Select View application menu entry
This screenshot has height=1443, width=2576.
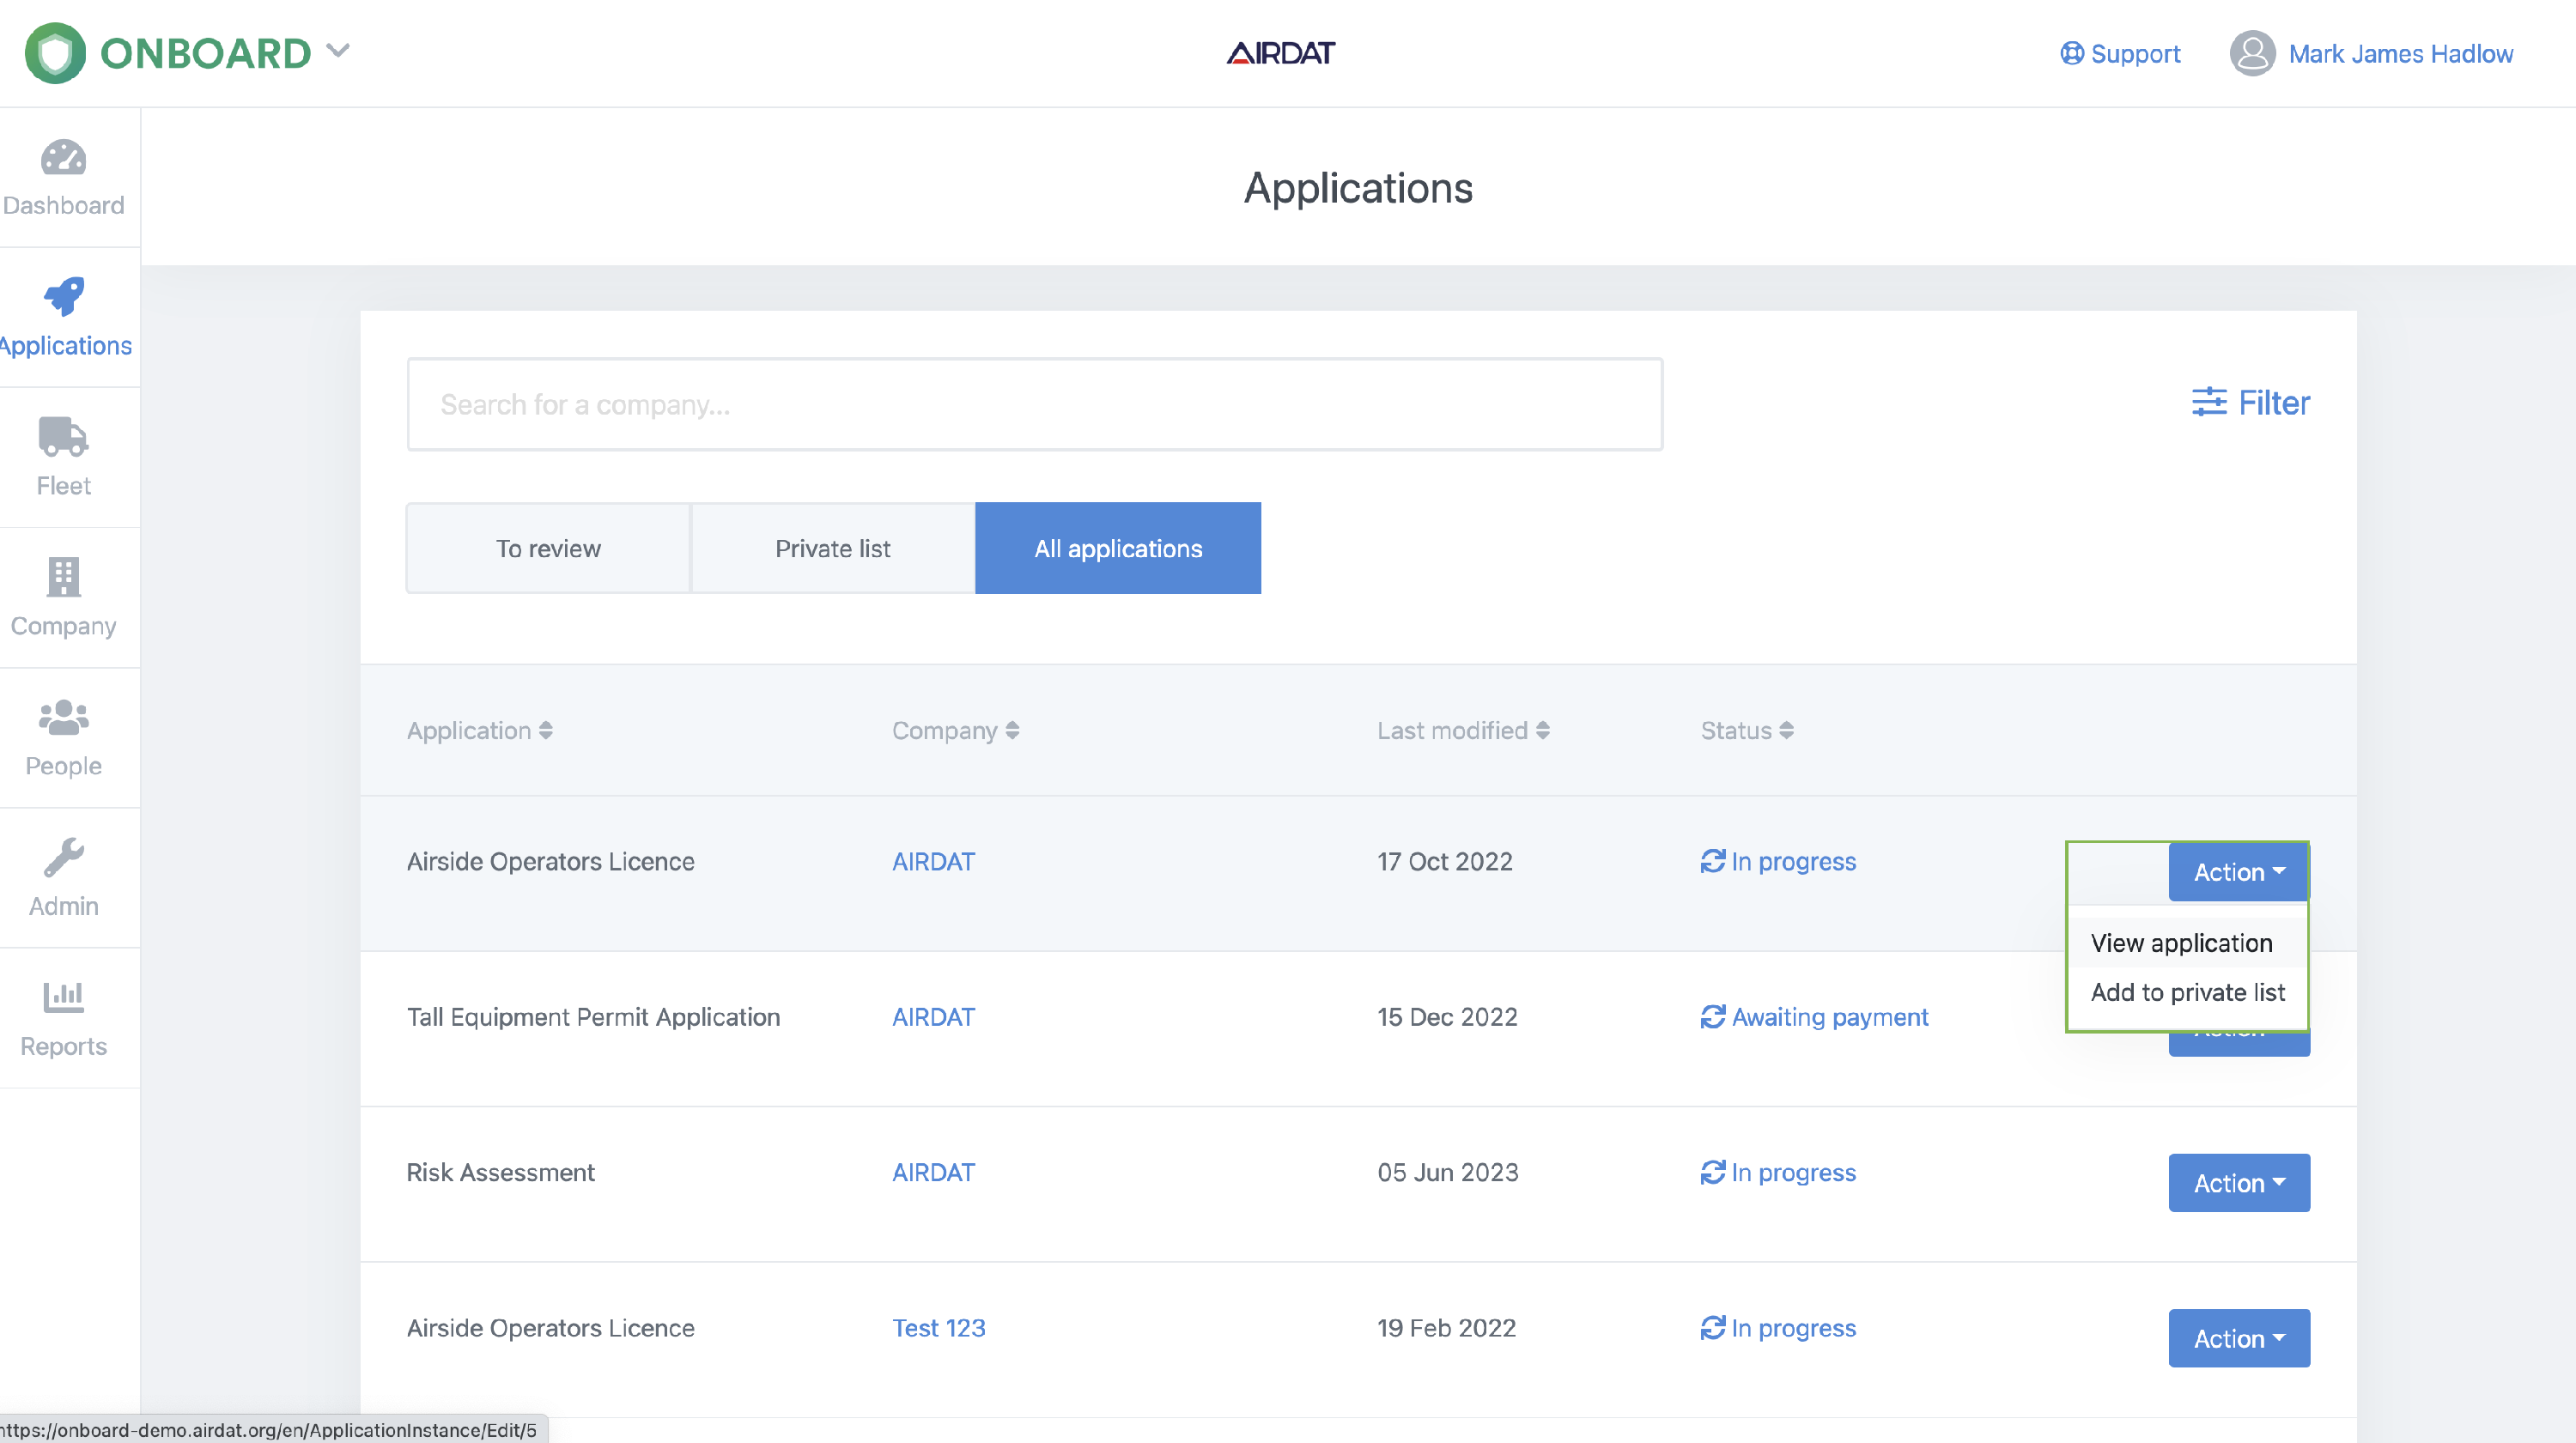pyautogui.click(x=2181, y=943)
